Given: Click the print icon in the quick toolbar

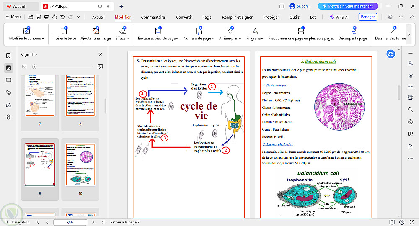Looking at the screenshot, I should point(47,17).
